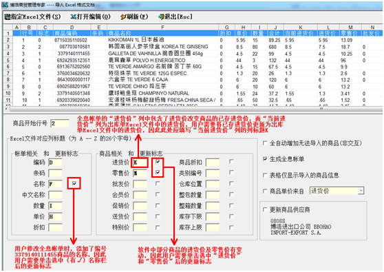The width and height of the screenshot is (384, 272).
Task: Click the 刷新 lightning refresh icon
Action: [123, 17]
